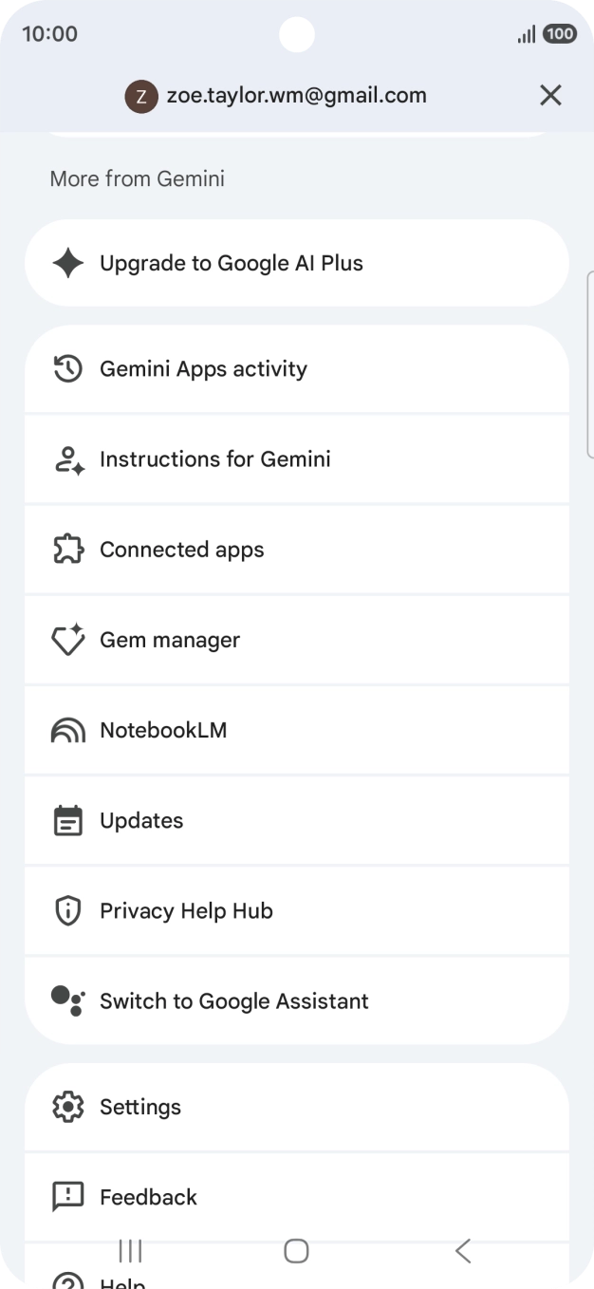Tap the Feedback speech bubble icon
The height and width of the screenshot is (1289, 594).
pyautogui.click(x=68, y=1197)
